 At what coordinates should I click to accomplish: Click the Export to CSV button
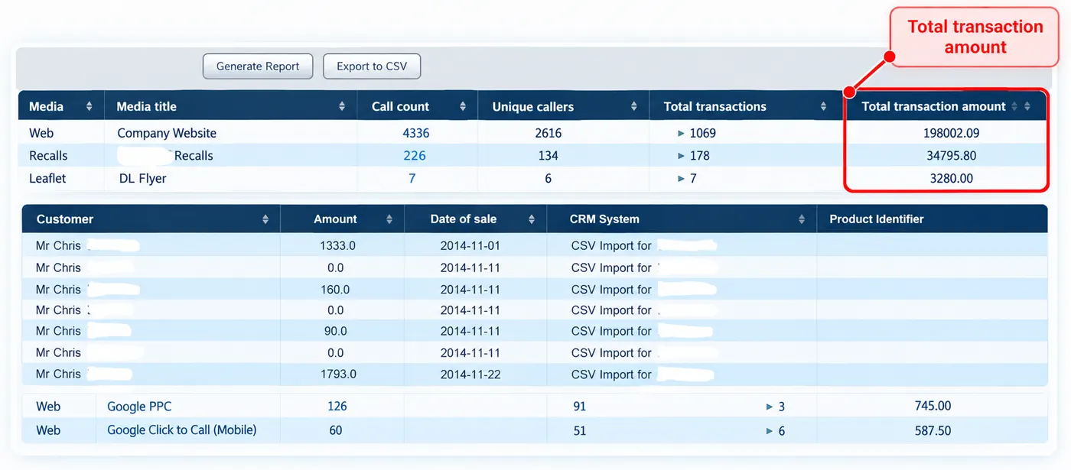click(372, 66)
